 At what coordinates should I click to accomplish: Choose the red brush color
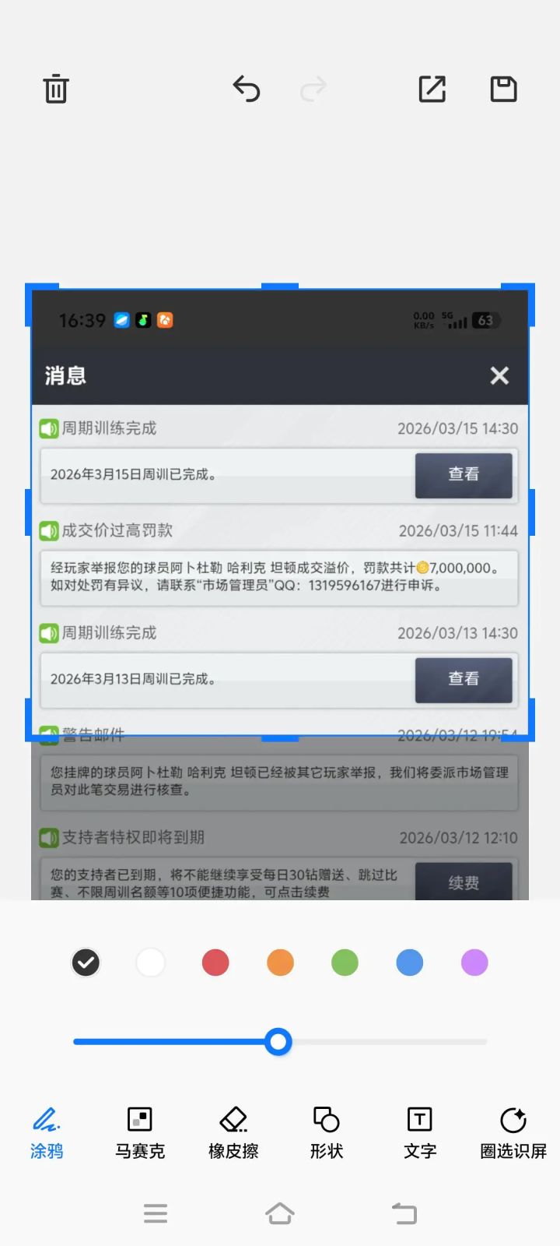[x=215, y=963]
